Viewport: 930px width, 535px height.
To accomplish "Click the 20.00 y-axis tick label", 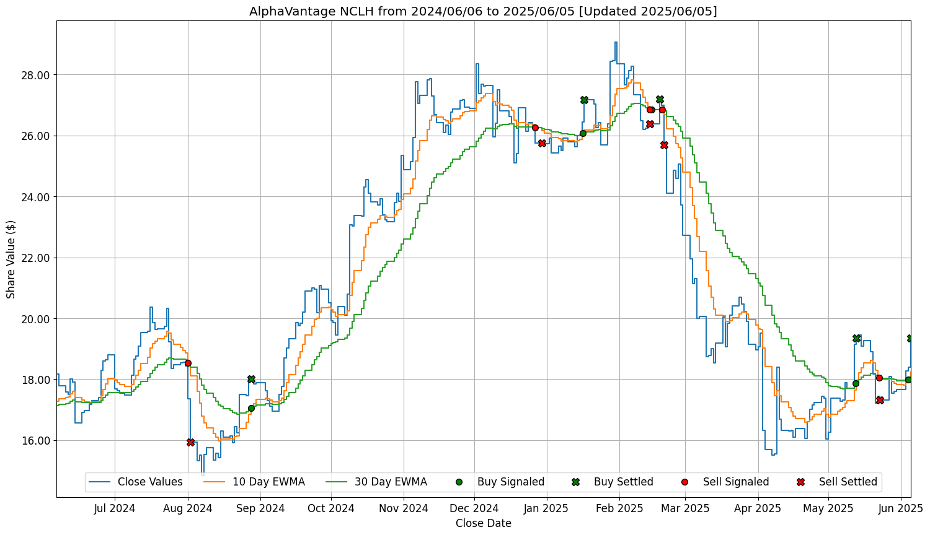I will (36, 319).
